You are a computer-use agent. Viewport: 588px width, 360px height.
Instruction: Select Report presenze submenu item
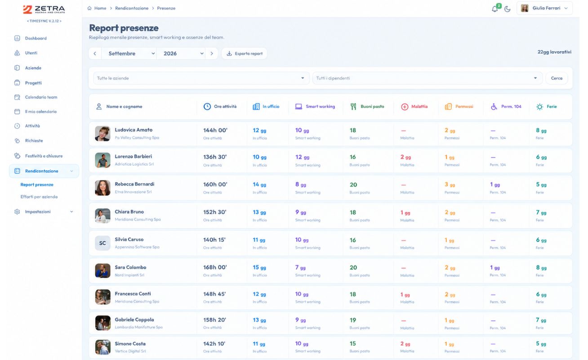[37, 184]
